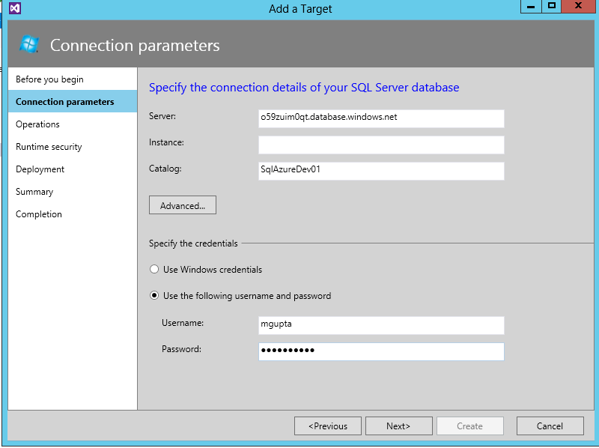Screen dimensions: 599x448
Task: Cancel the Add a Target wizard
Action: (x=550, y=426)
